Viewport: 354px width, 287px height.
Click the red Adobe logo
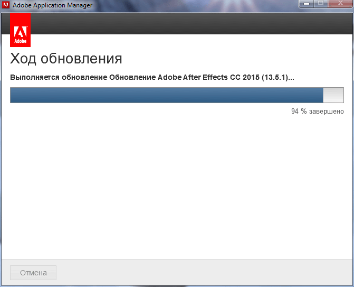click(x=21, y=30)
